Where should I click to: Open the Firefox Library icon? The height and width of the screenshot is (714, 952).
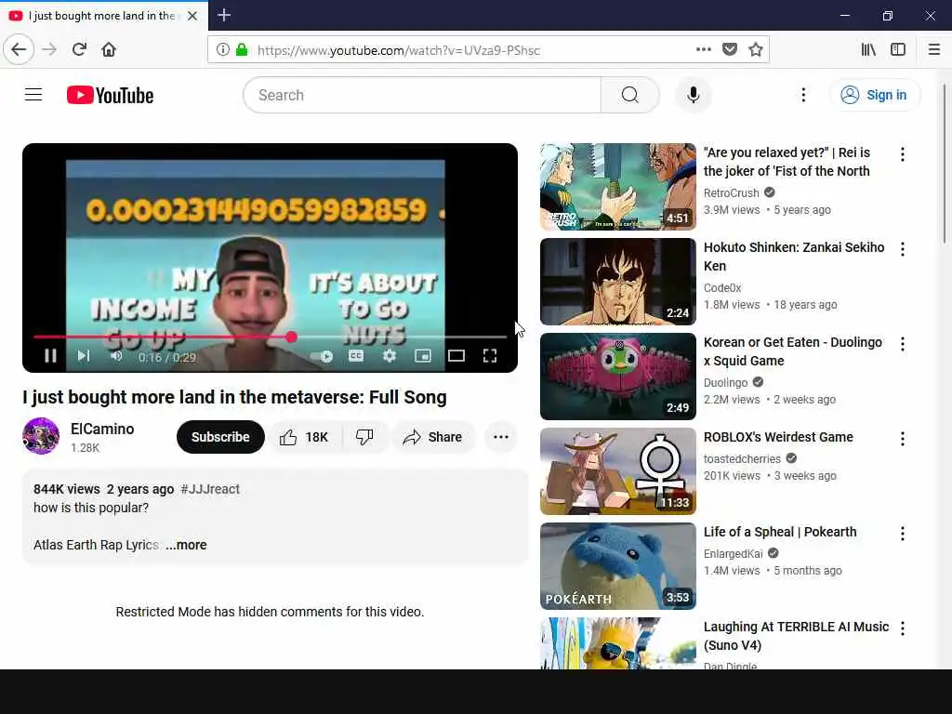pos(869,49)
